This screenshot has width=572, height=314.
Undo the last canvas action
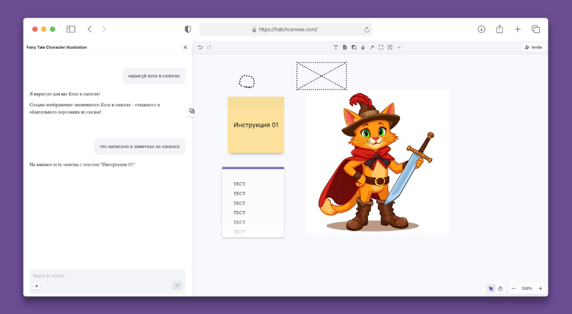tap(200, 47)
